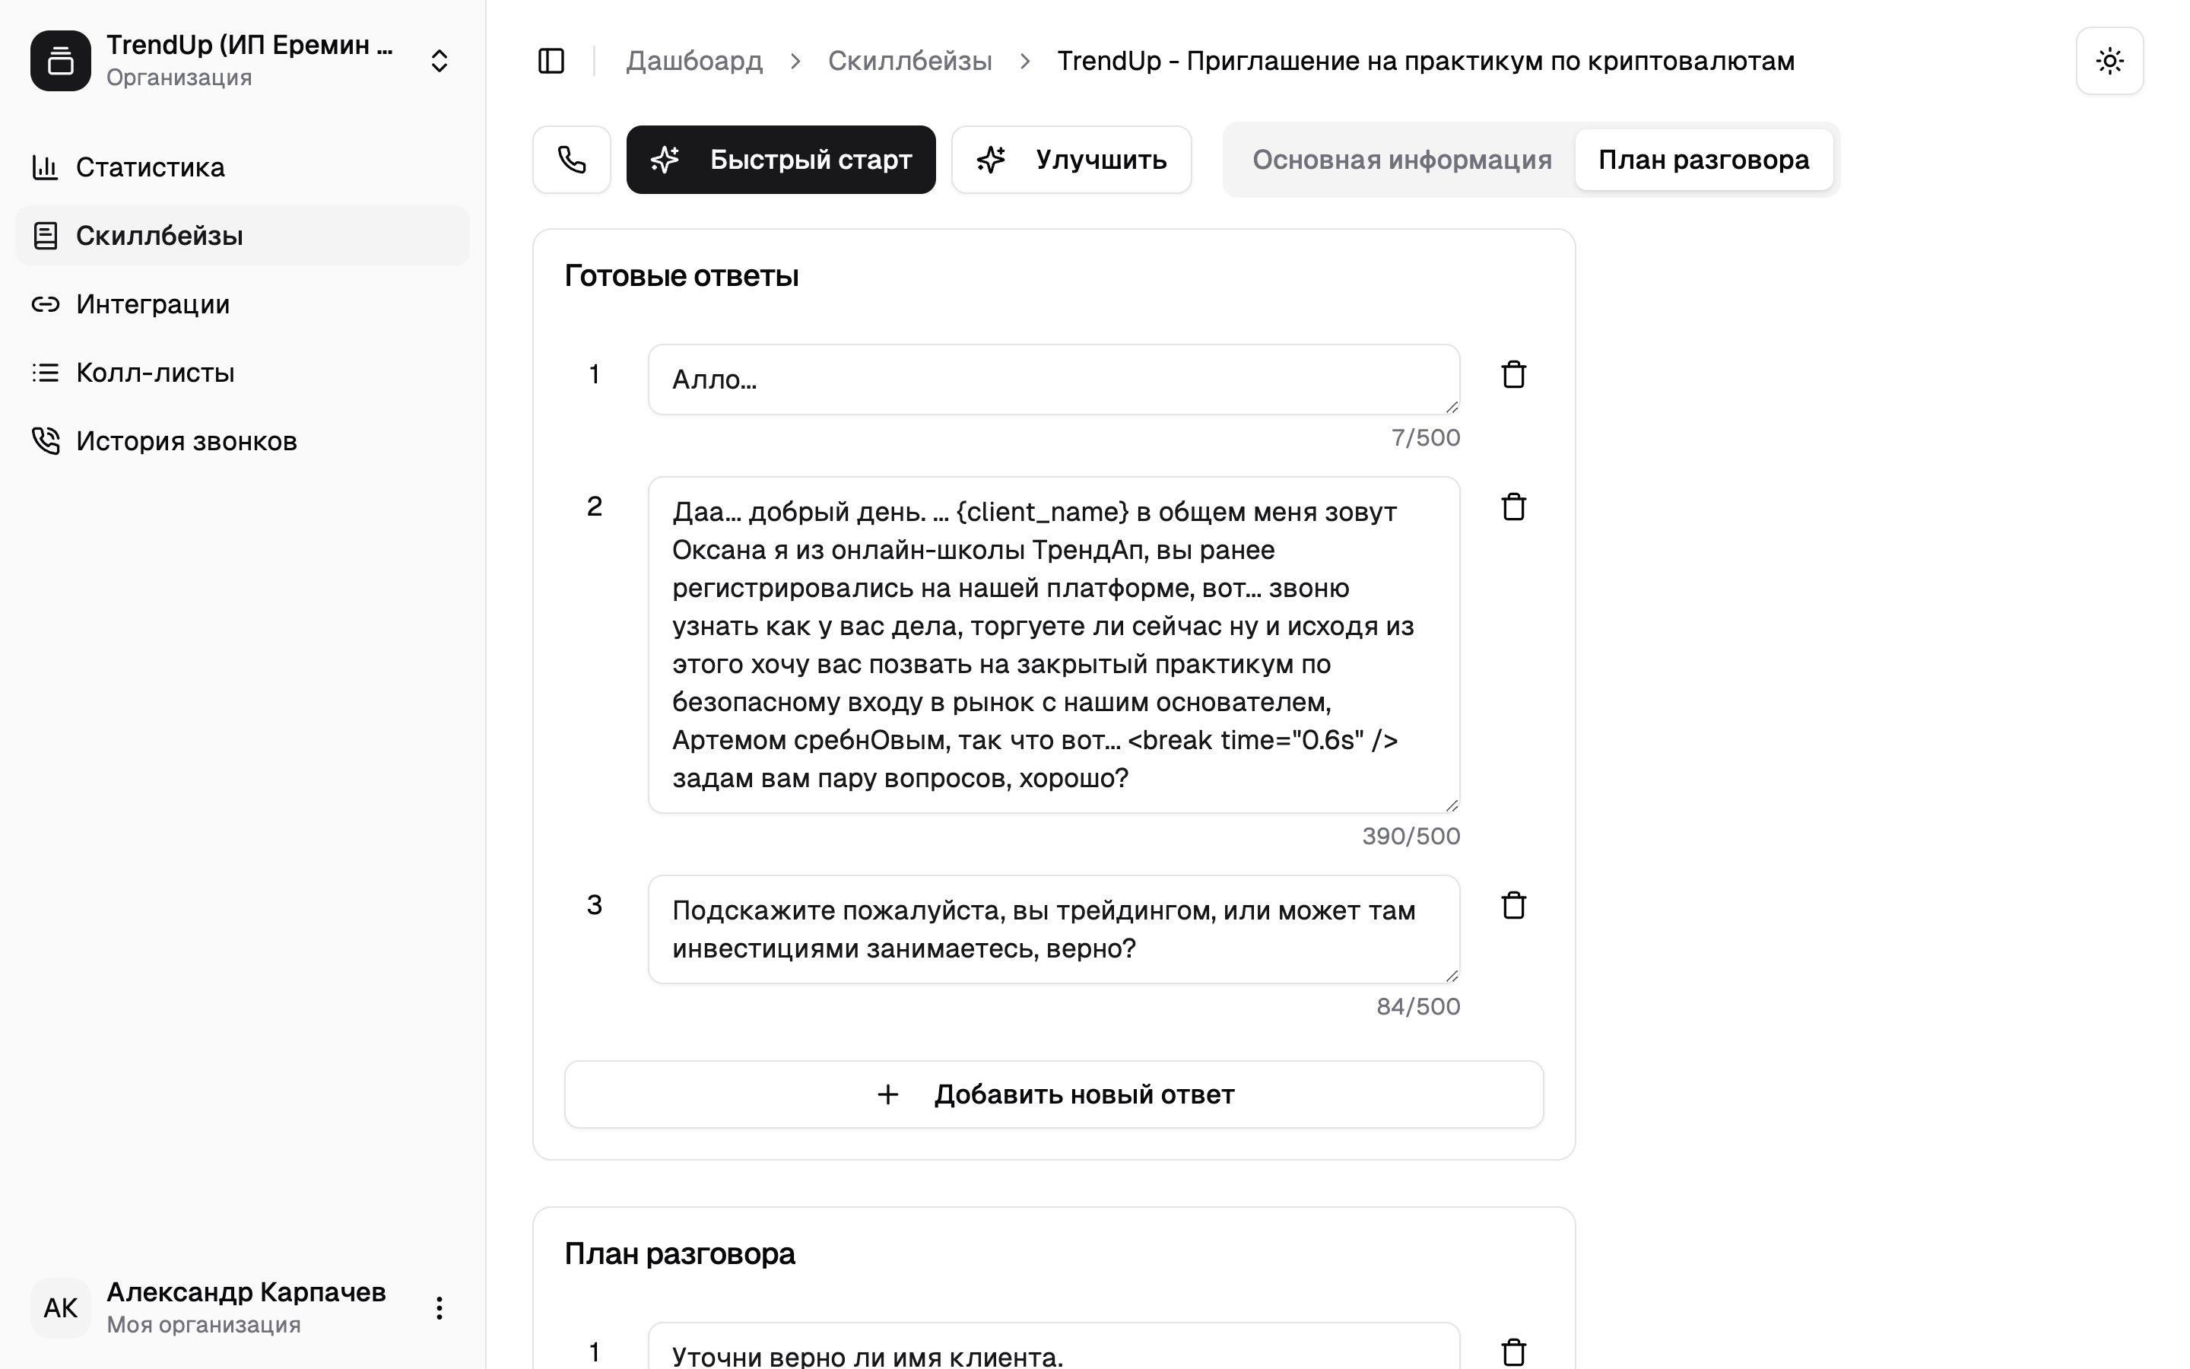This screenshot has height=1369, width=2190.
Task: Open user menu for Александр Карпачев
Action: point(439,1307)
